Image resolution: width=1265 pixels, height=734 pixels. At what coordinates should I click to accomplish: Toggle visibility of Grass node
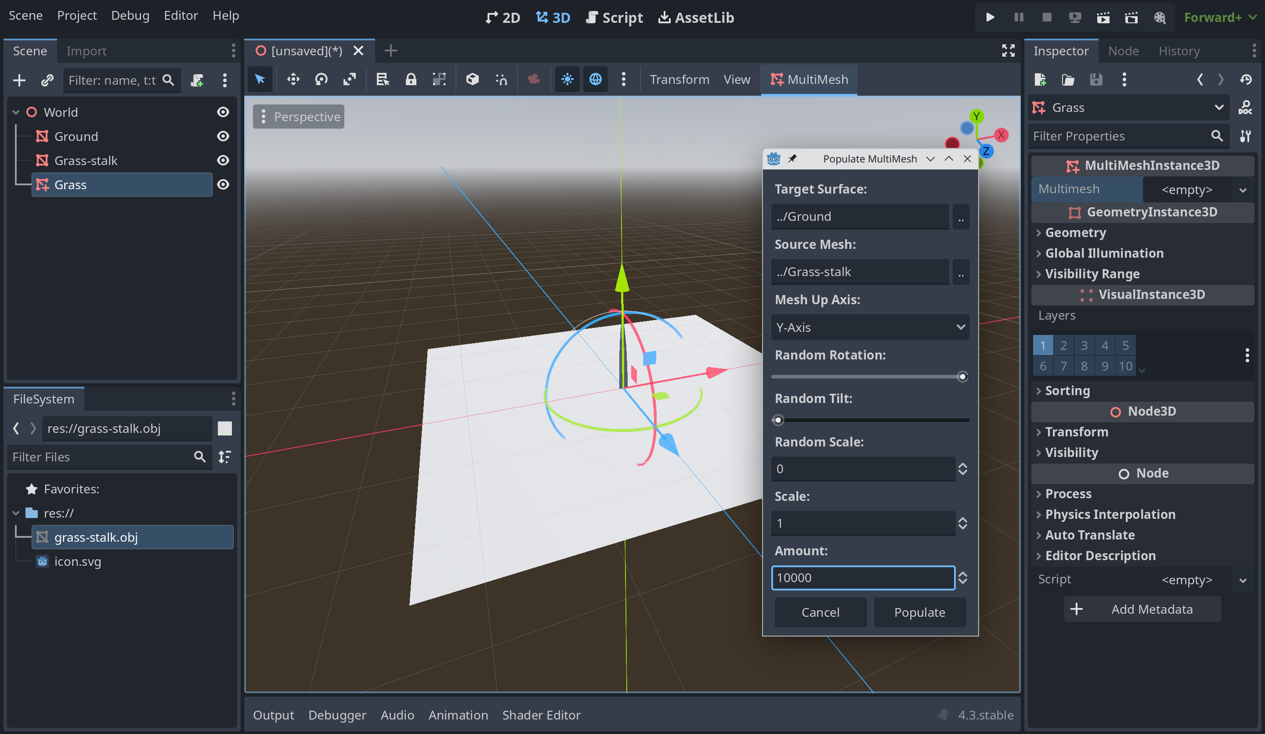[223, 184]
